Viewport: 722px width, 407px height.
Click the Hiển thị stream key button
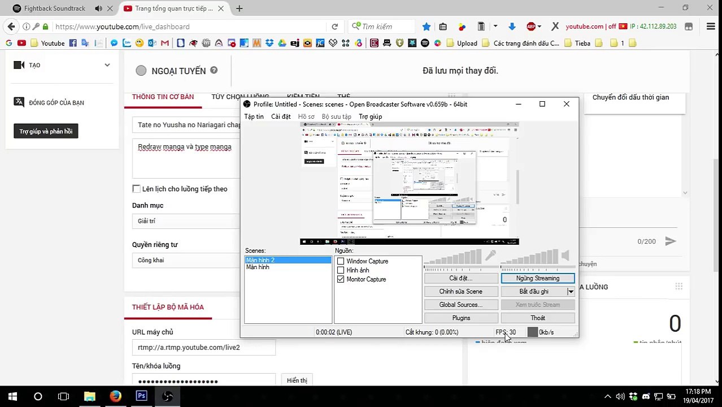pos(297,380)
